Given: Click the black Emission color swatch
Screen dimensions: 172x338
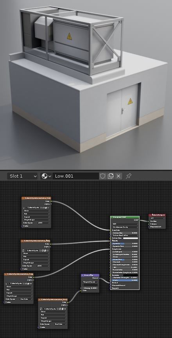Looking at the screenshot, I should click(x=131, y=275).
